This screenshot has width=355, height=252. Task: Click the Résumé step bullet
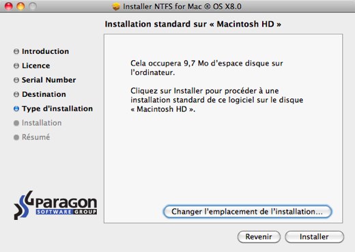click(x=16, y=137)
